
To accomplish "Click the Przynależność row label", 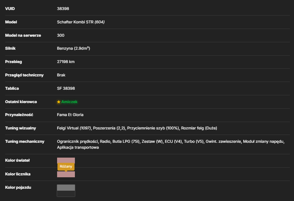I will point(19,115).
